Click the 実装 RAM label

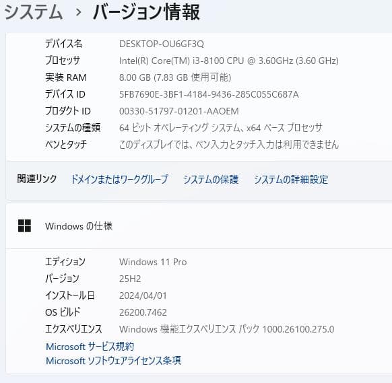(66, 77)
